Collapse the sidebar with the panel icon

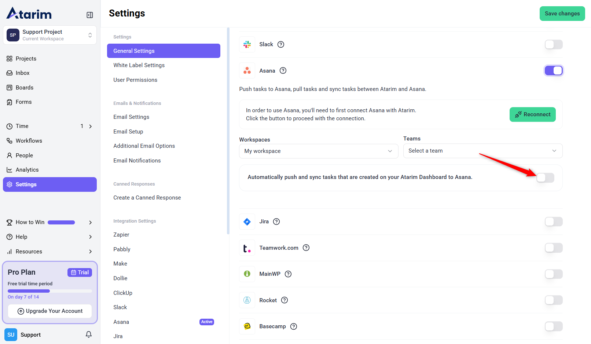[x=89, y=15]
